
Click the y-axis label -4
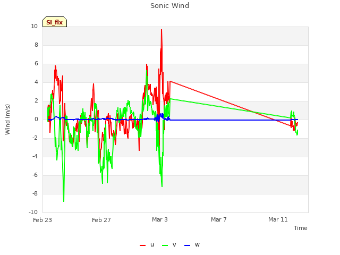click(35, 157)
